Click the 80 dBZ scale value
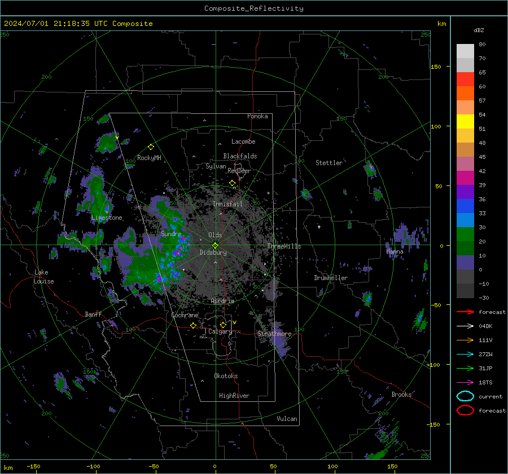The image size is (508, 474). click(482, 45)
